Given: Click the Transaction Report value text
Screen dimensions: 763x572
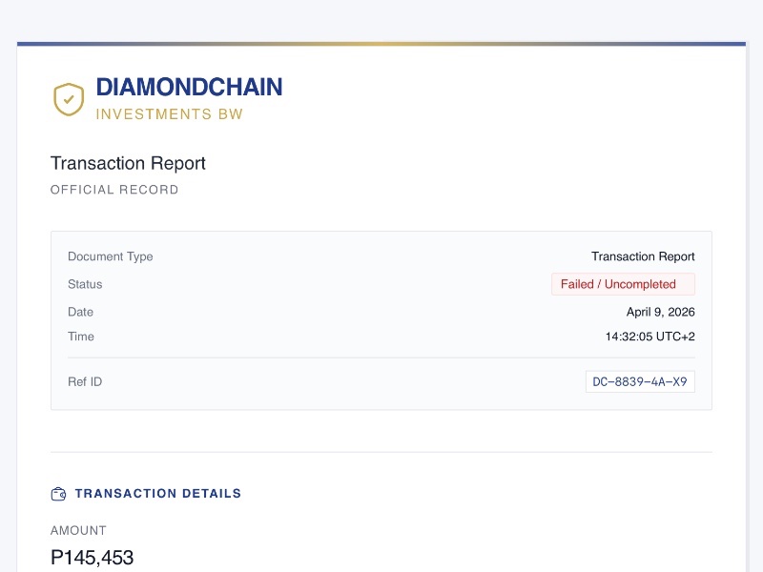Looking at the screenshot, I should 643,256.
